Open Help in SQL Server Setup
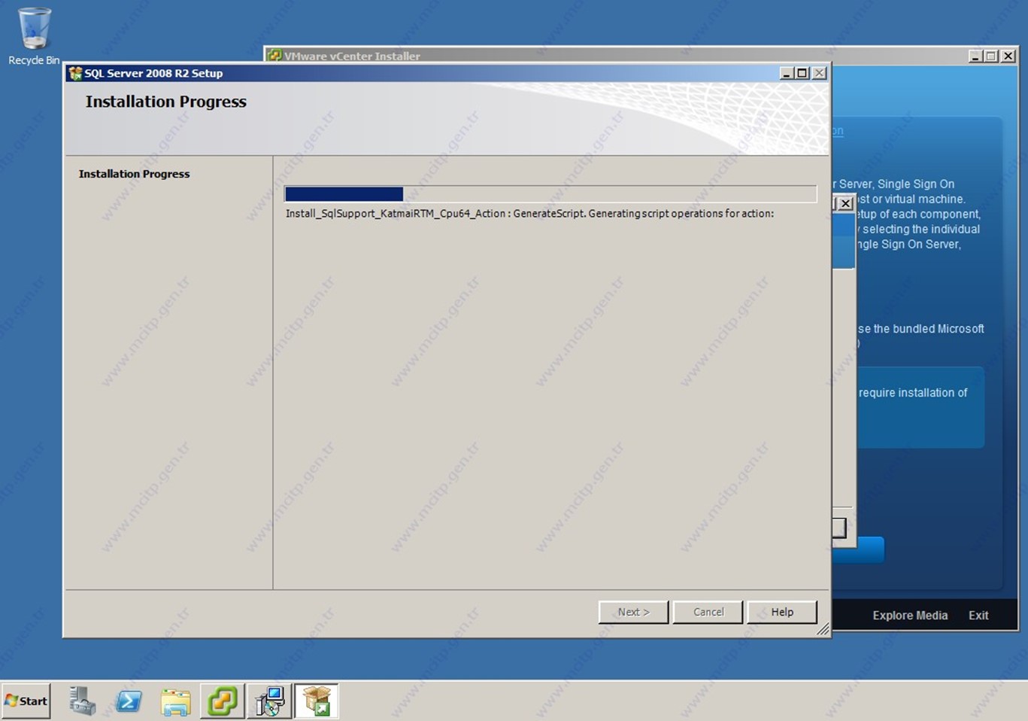Viewport: 1028px width, 721px height. 782,612
